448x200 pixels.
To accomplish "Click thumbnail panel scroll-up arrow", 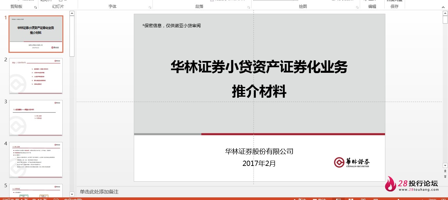I will pyautogui.click(x=72, y=13).
